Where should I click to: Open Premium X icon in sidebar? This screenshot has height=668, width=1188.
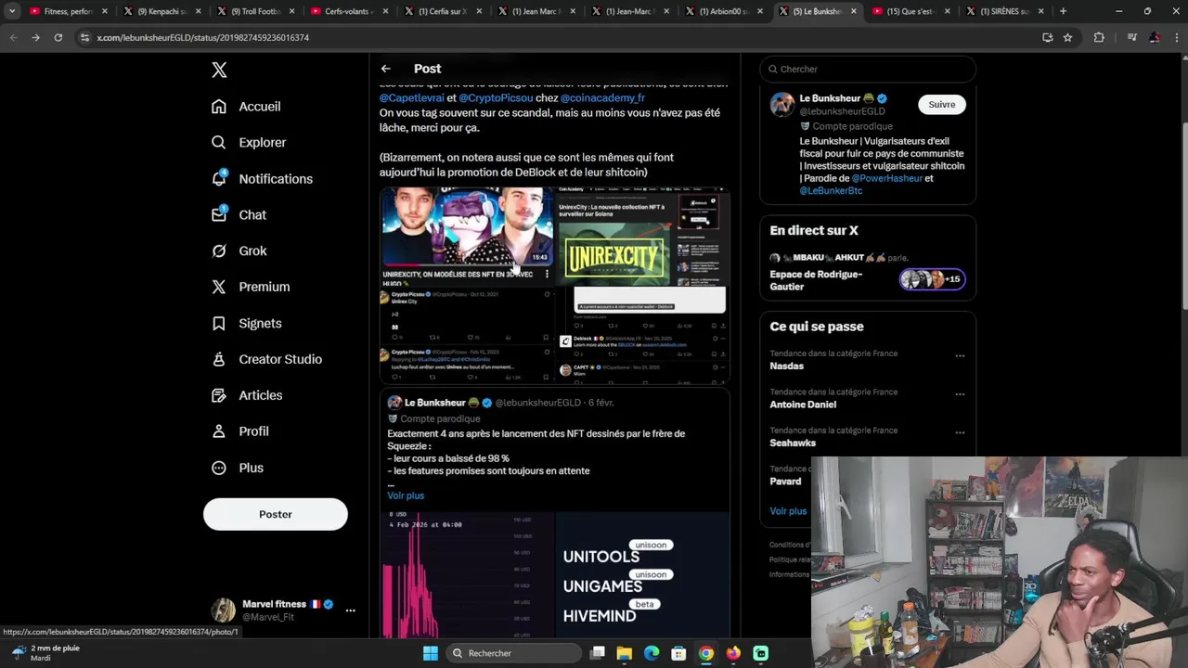219,287
